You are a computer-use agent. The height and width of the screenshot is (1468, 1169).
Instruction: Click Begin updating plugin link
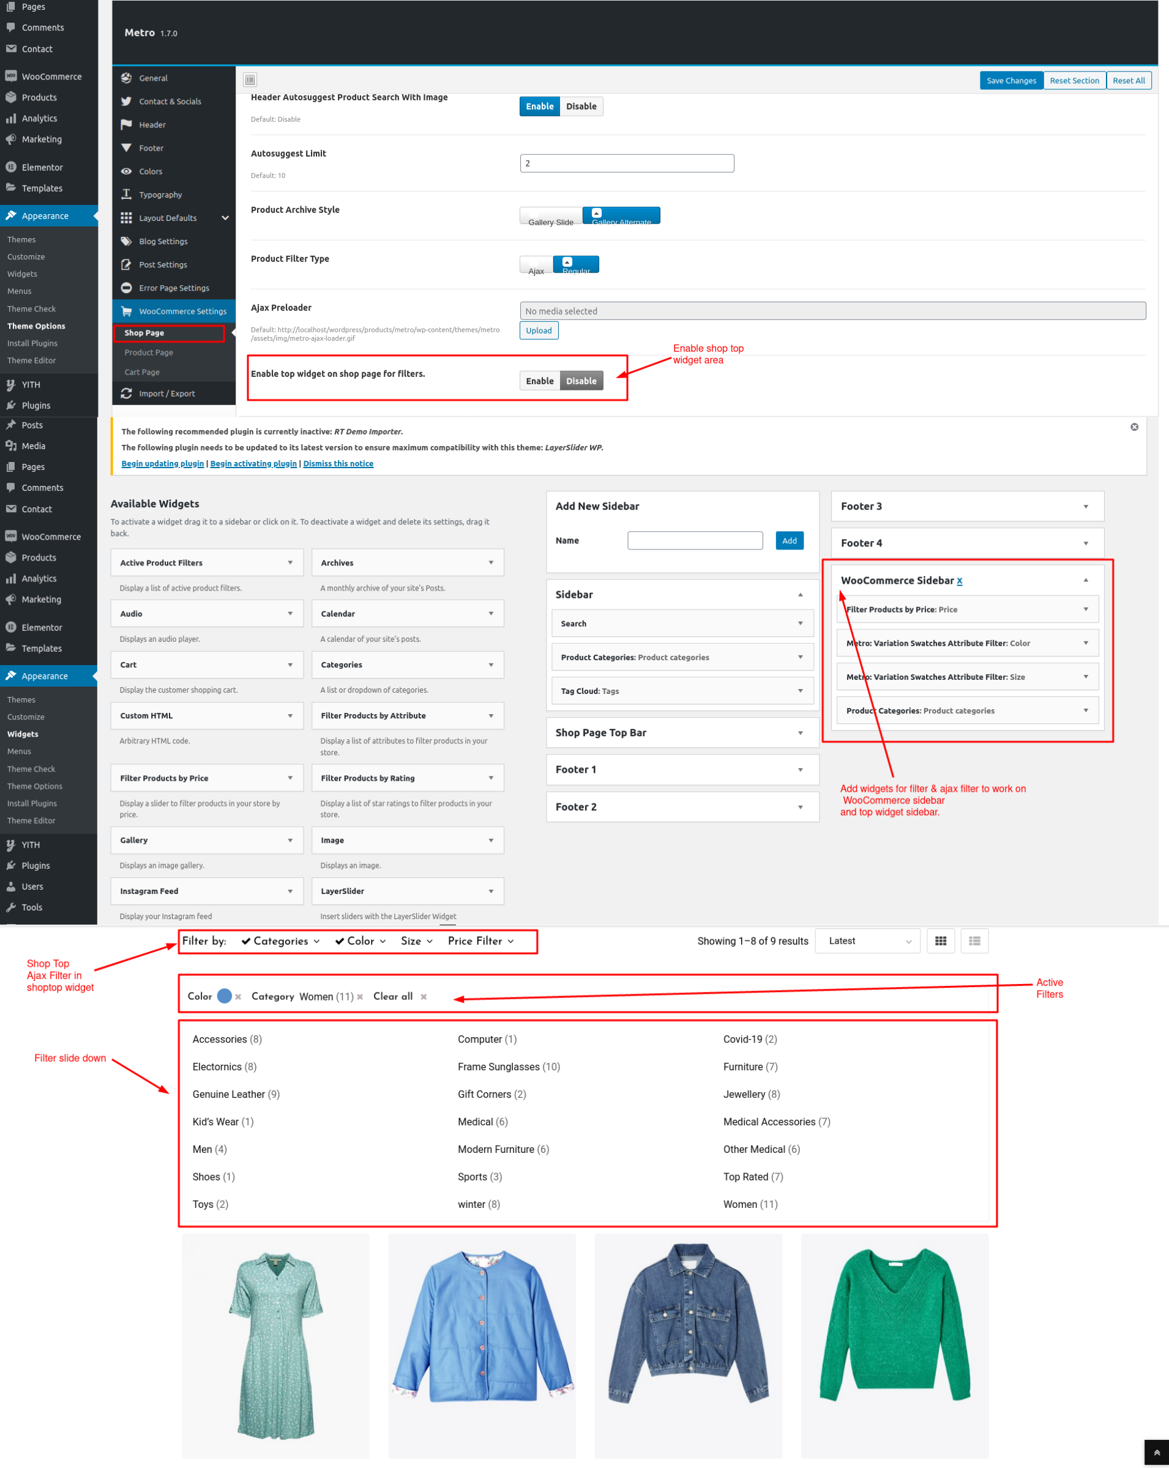[163, 464]
